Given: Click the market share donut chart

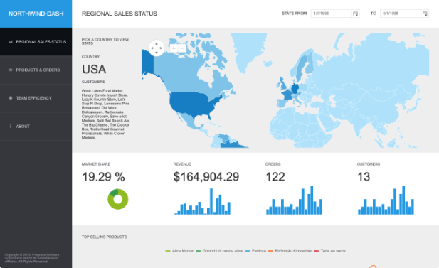Looking at the screenshot, I should (118, 199).
